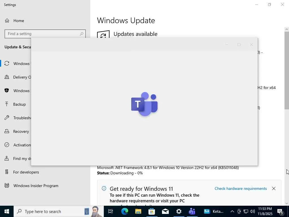This screenshot has width=289, height=217.
Task: Click the Backup upward arrow icon
Action: (x=7, y=104)
